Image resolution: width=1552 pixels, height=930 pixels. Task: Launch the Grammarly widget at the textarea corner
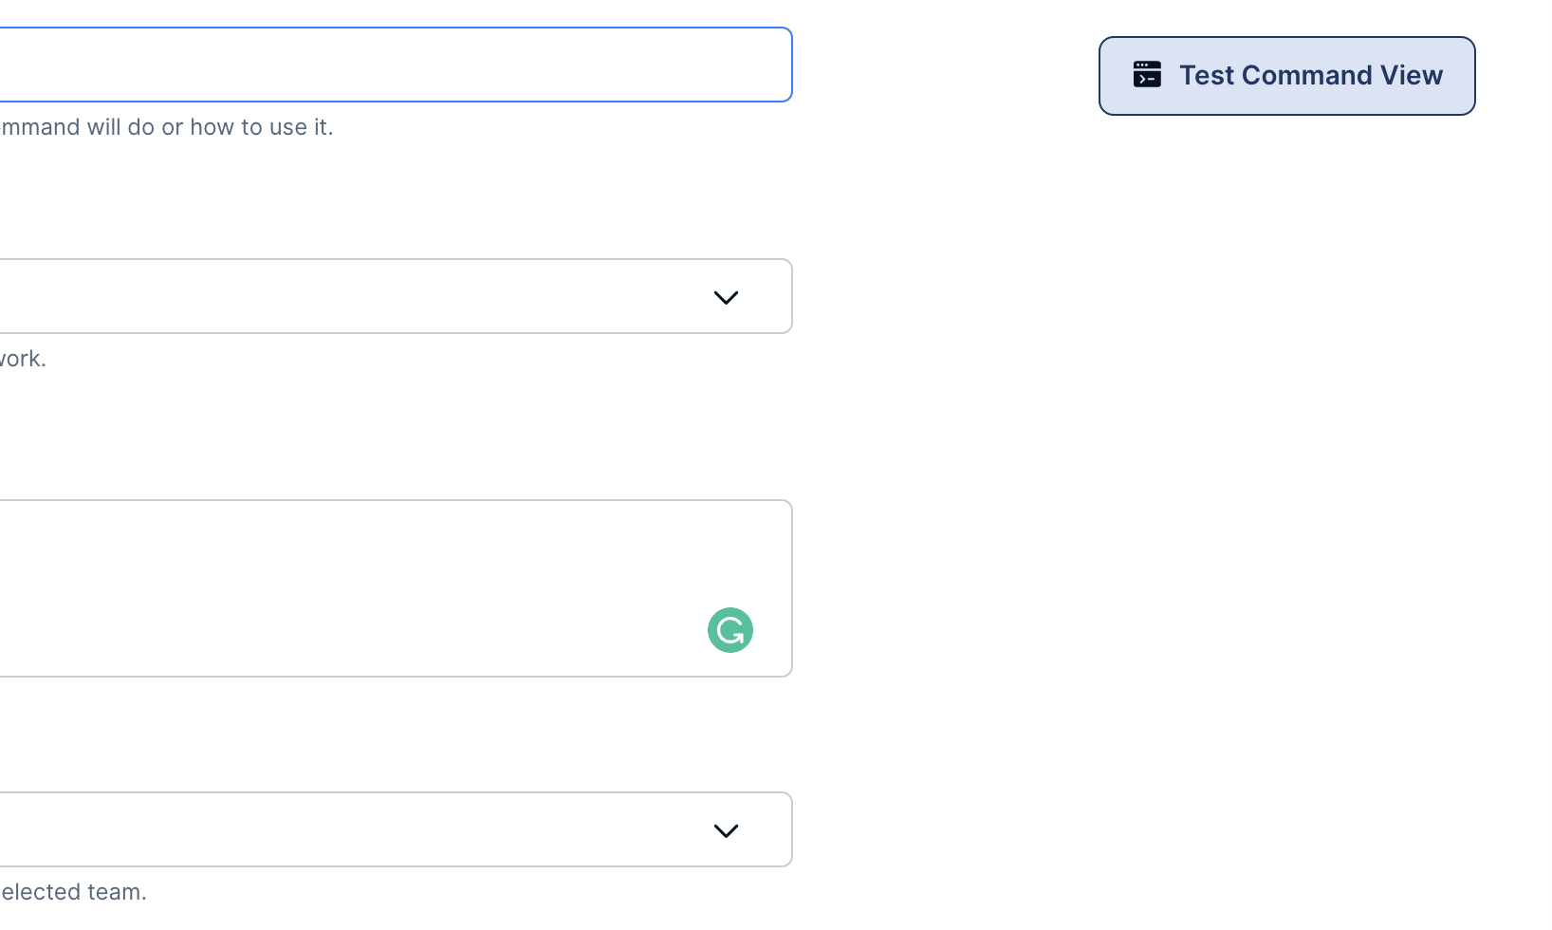(x=730, y=630)
